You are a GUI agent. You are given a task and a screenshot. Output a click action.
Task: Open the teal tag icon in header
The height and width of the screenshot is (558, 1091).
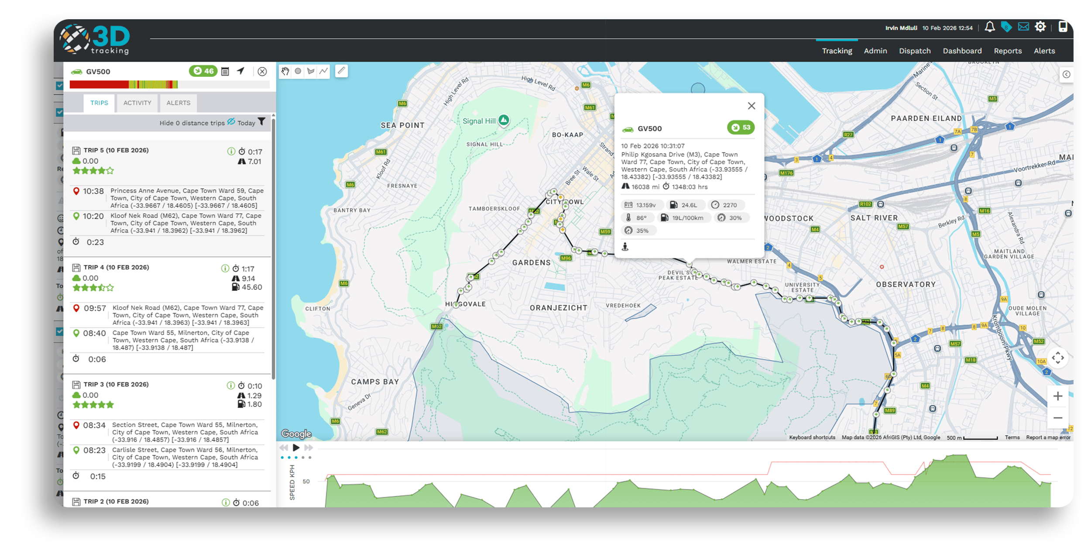pyautogui.click(x=1006, y=27)
